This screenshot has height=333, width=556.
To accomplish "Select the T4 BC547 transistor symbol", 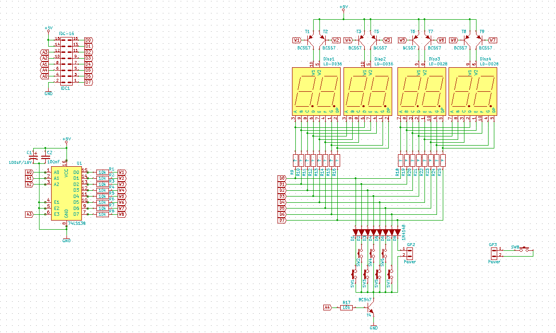I will (371, 308).
